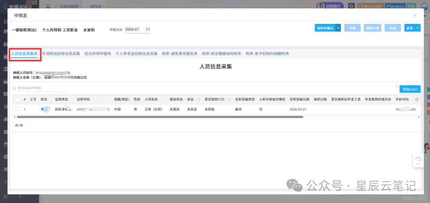
Task: Click the info icon next to 验证 column header
Action: 199,100
